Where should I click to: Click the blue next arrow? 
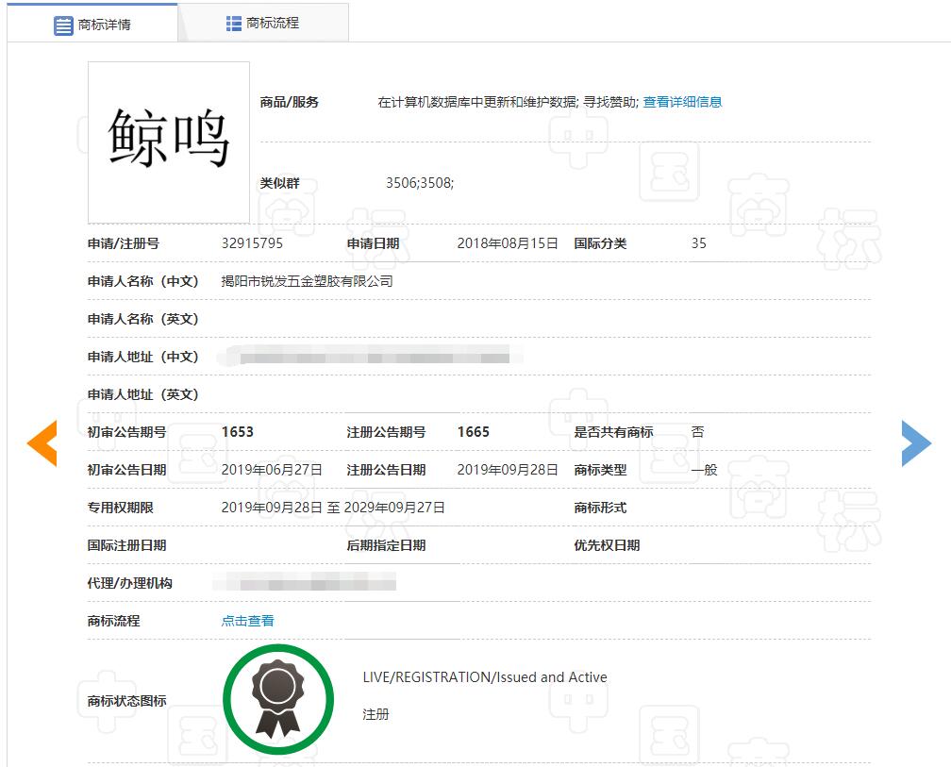(915, 442)
